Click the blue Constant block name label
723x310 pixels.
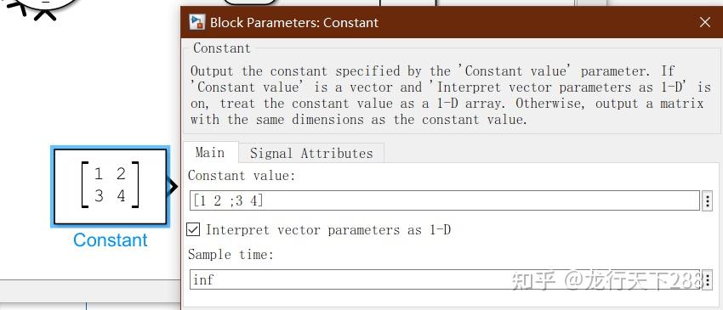click(111, 240)
